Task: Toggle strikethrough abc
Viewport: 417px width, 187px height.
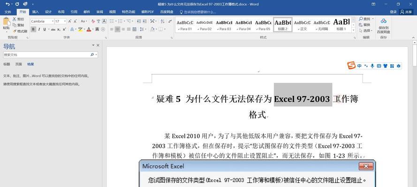Action: click(x=53, y=29)
